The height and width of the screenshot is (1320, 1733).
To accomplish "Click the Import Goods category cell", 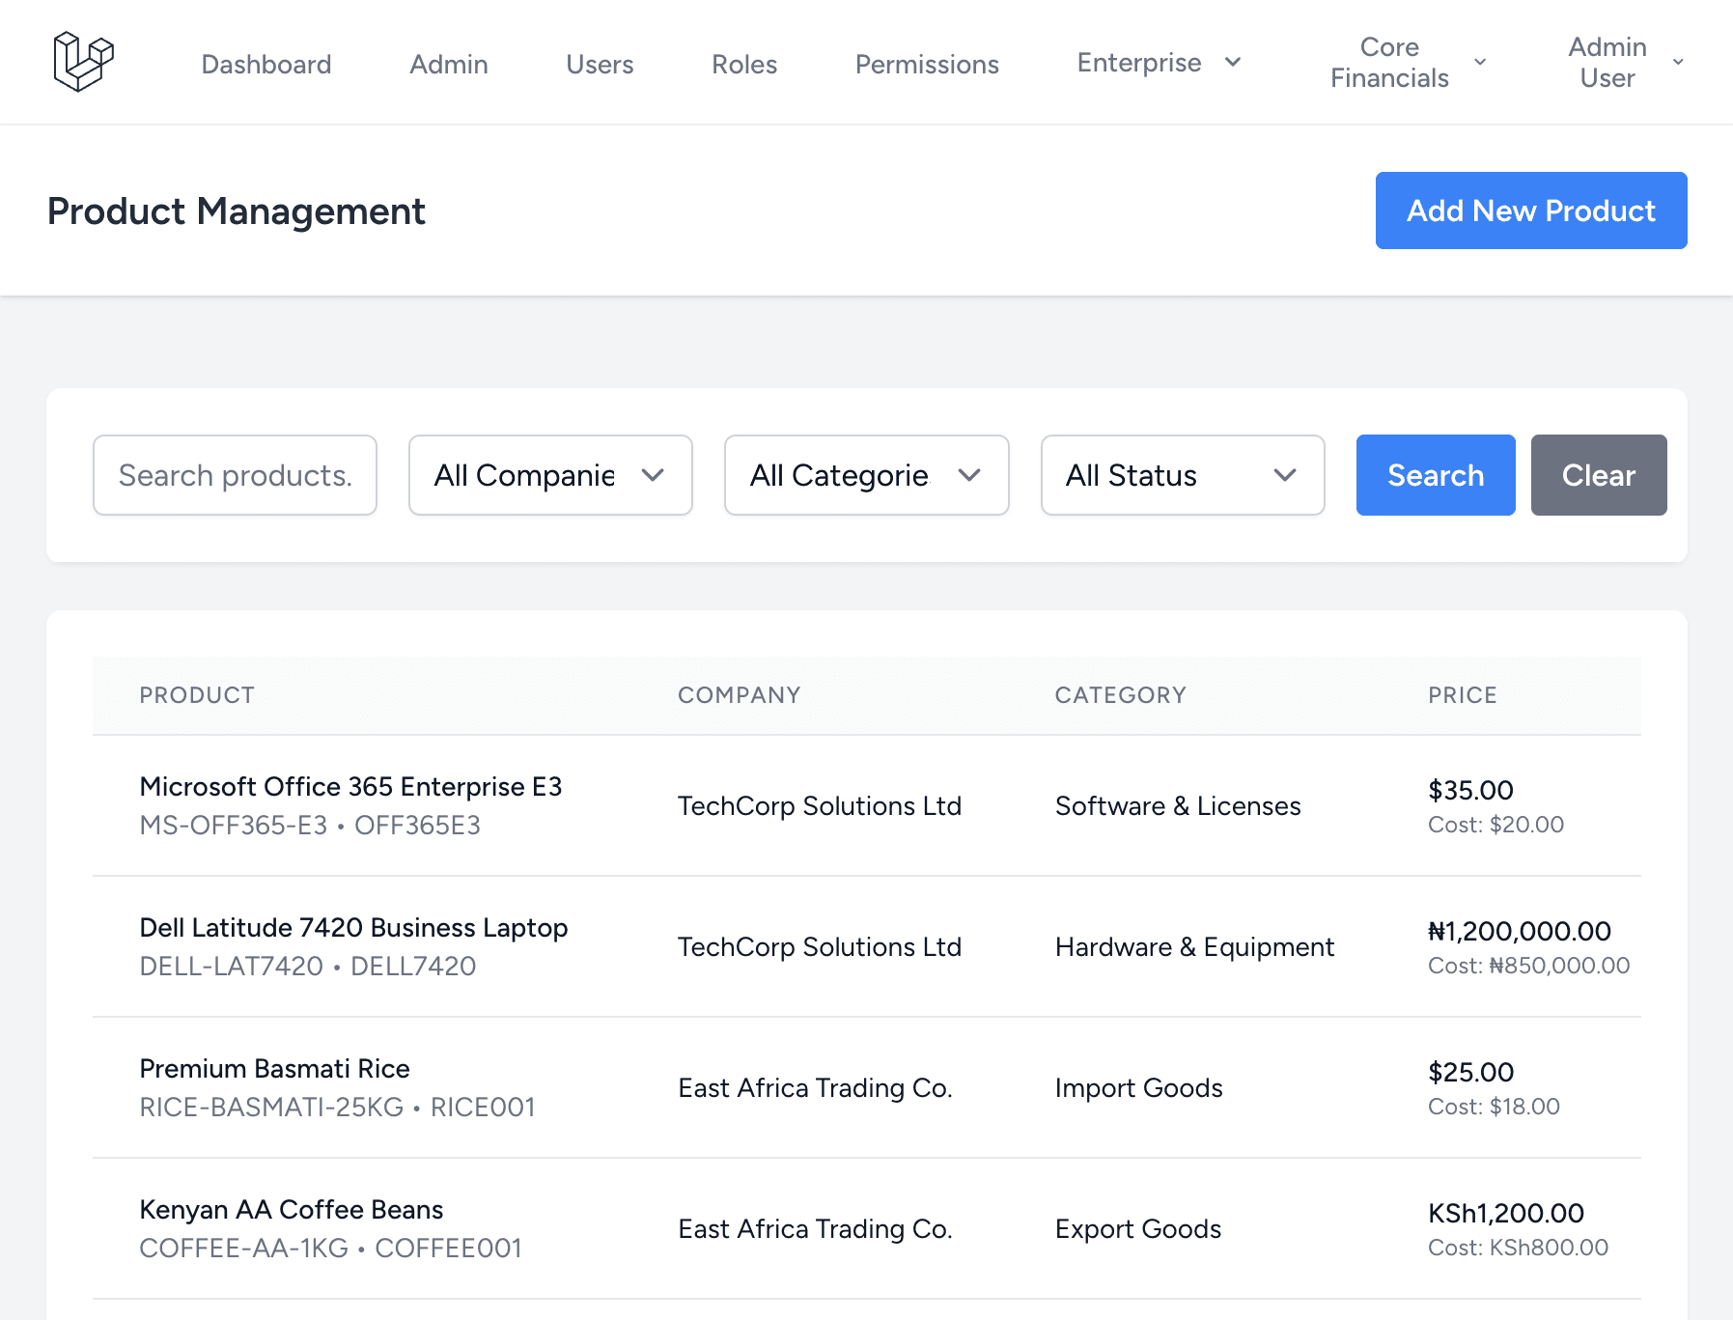I will click(1138, 1087).
